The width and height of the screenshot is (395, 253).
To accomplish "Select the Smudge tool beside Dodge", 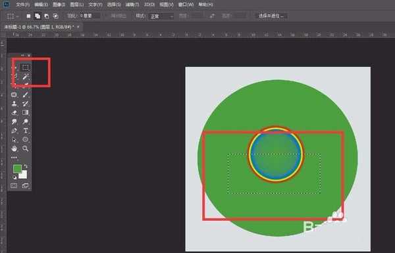I will tap(14, 122).
